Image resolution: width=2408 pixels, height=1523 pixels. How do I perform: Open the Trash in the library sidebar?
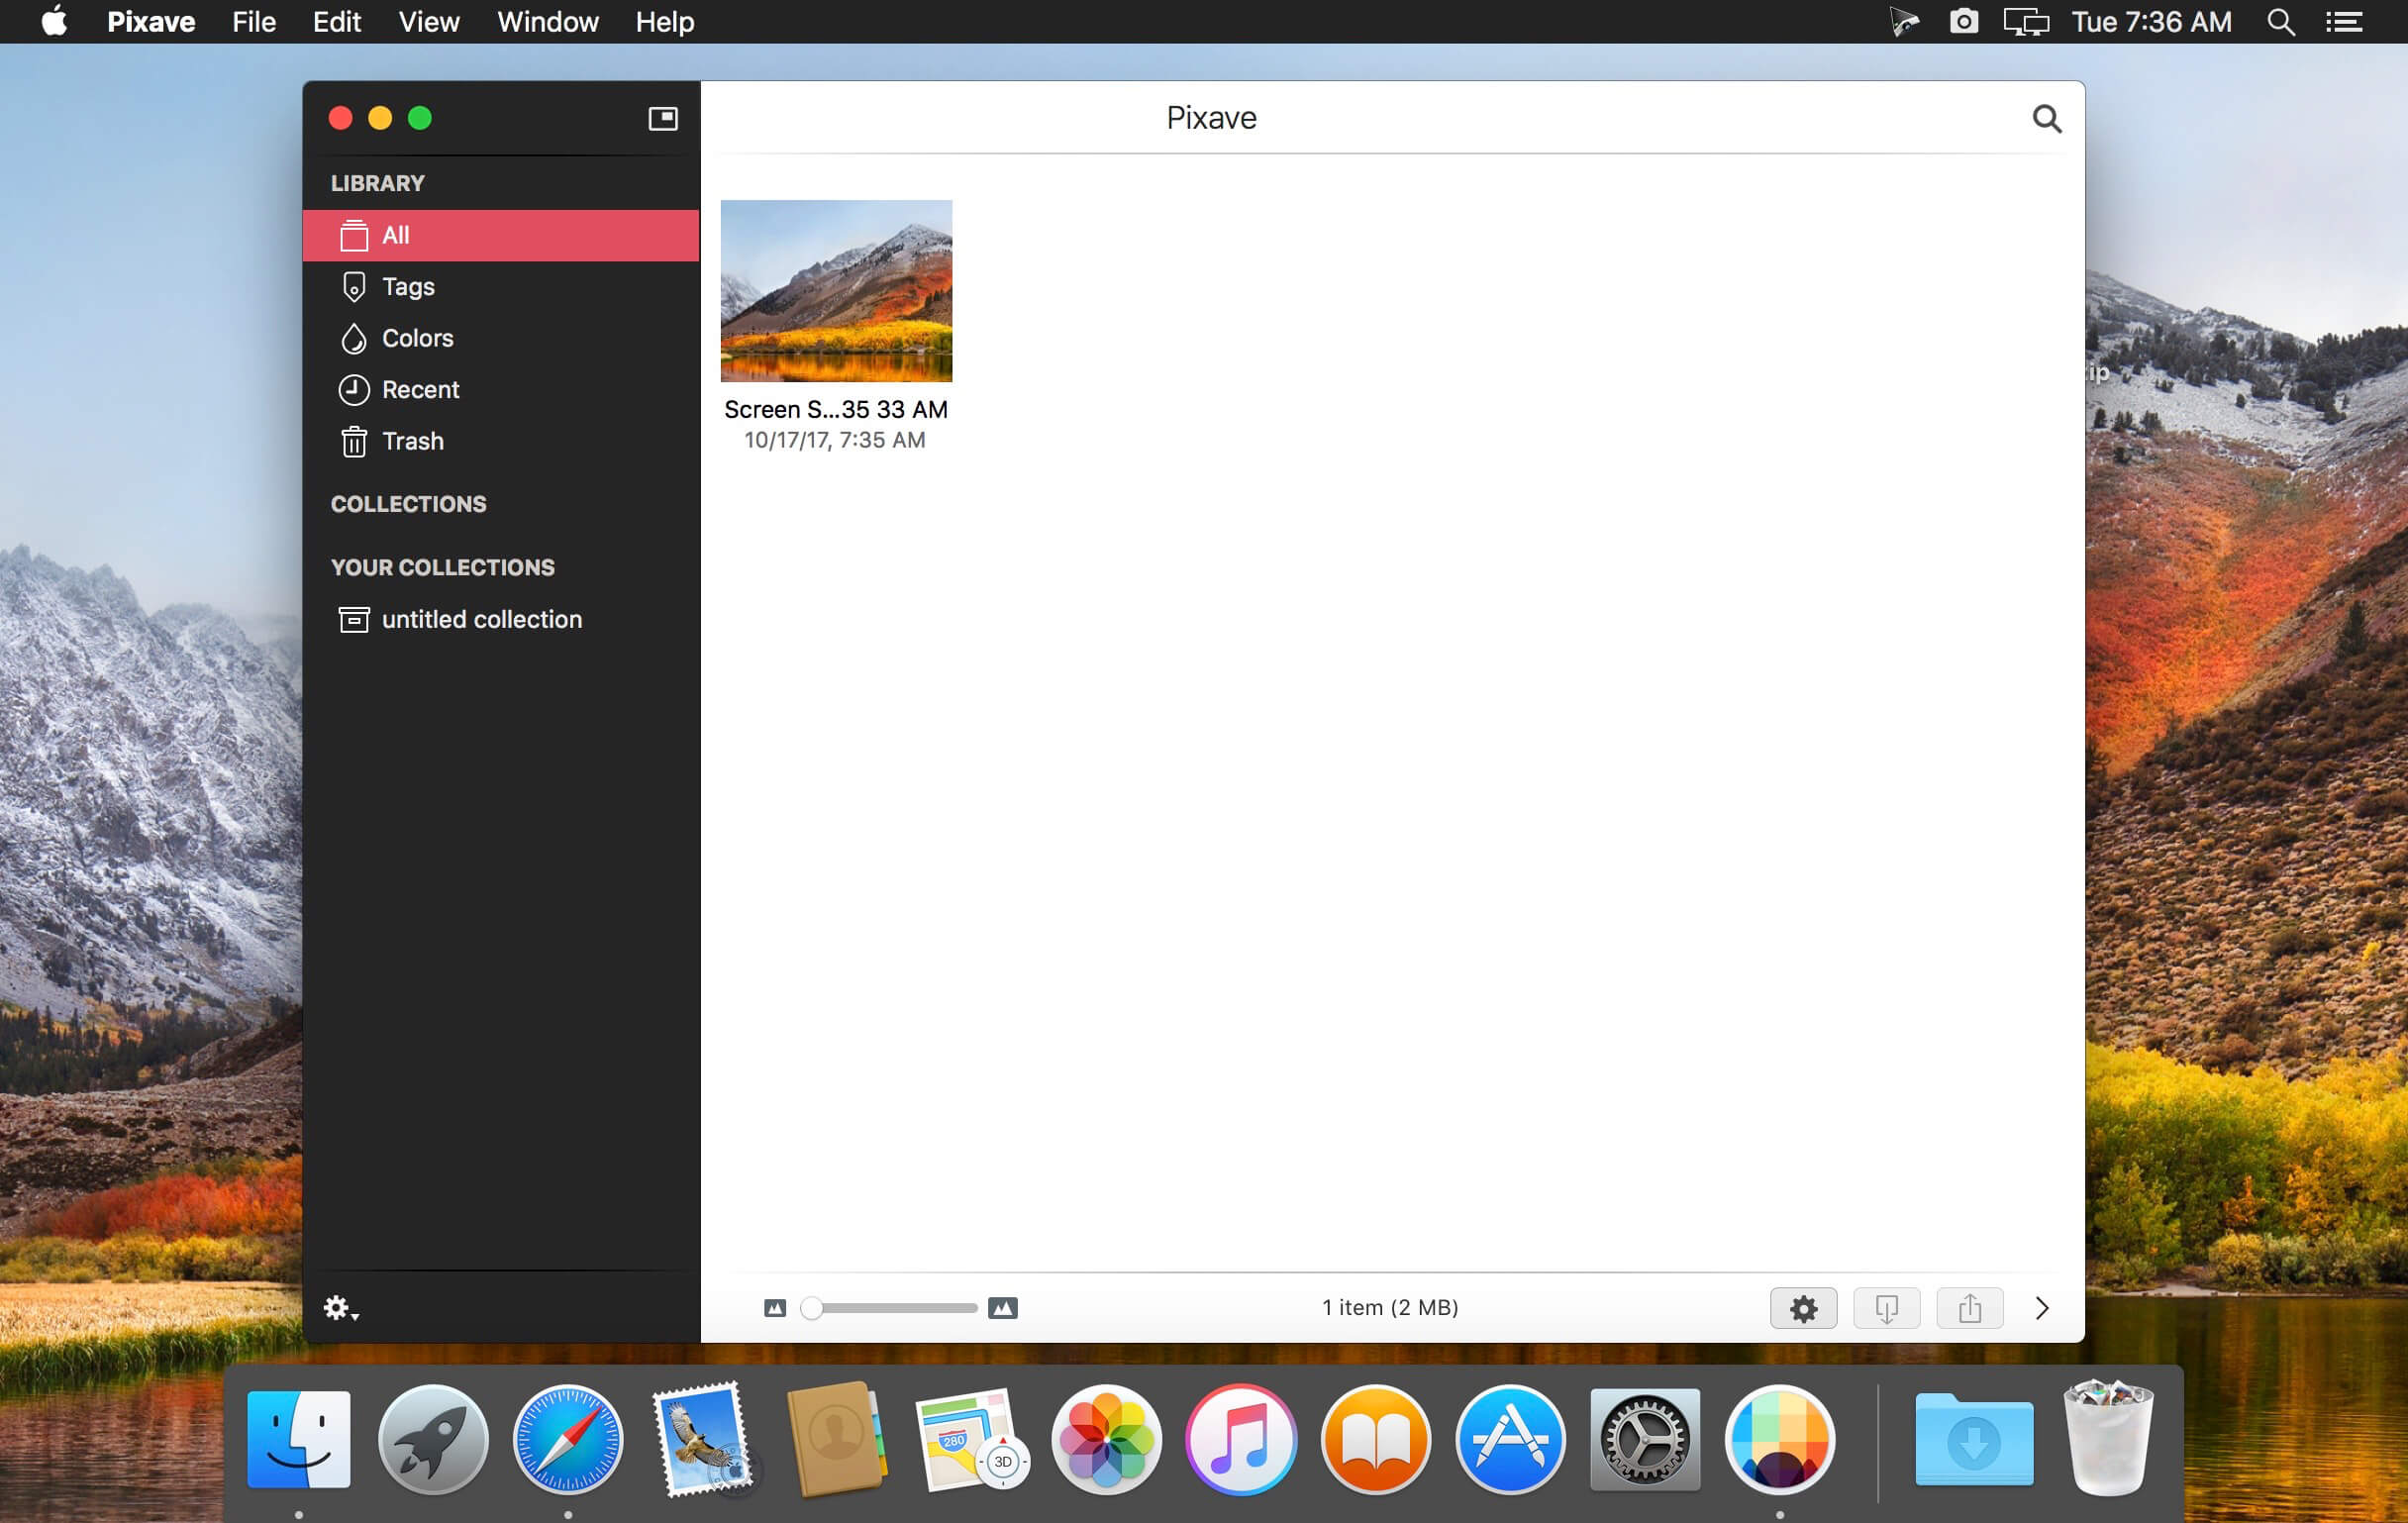[500, 441]
